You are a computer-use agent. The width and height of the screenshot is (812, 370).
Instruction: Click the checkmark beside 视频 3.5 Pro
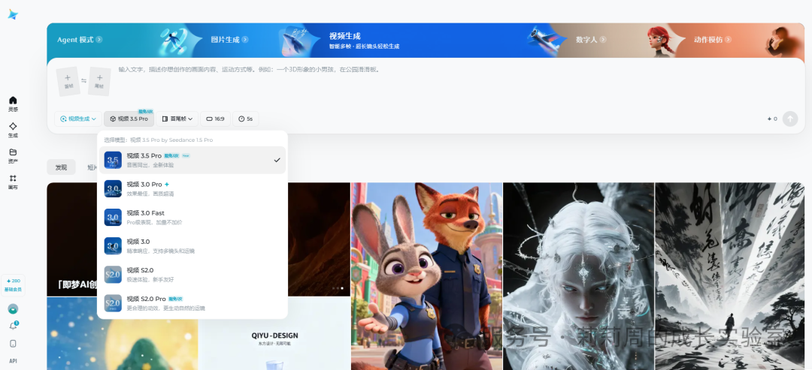tap(277, 160)
